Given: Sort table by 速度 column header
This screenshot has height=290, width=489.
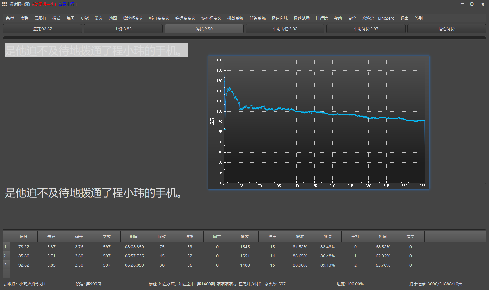Looking at the screenshot, I should [x=24, y=237].
